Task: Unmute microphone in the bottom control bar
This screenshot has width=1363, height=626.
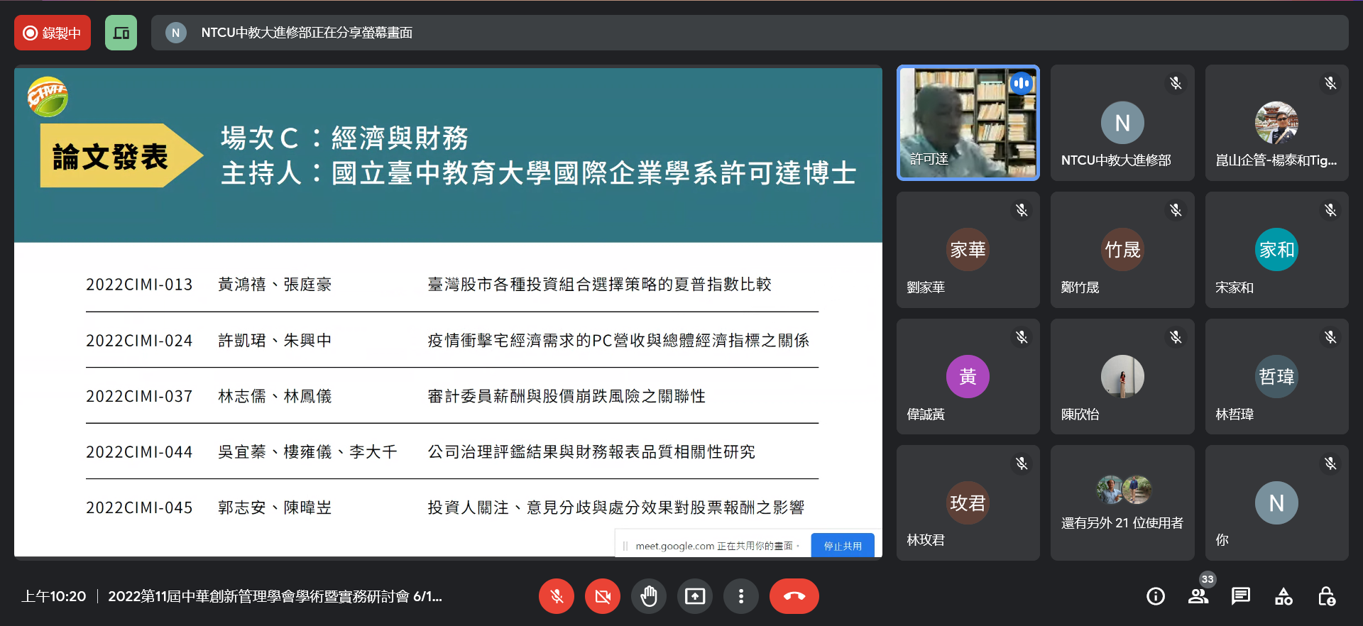Action: (x=557, y=596)
